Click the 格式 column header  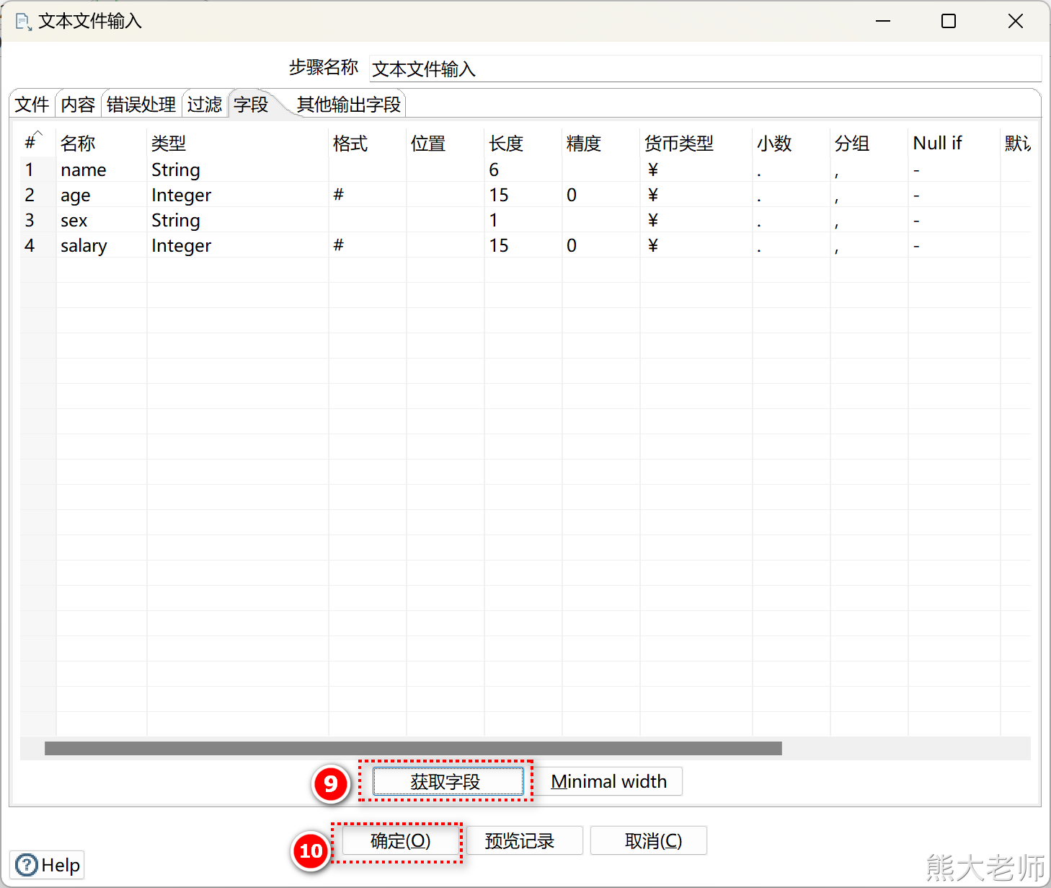point(368,143)
